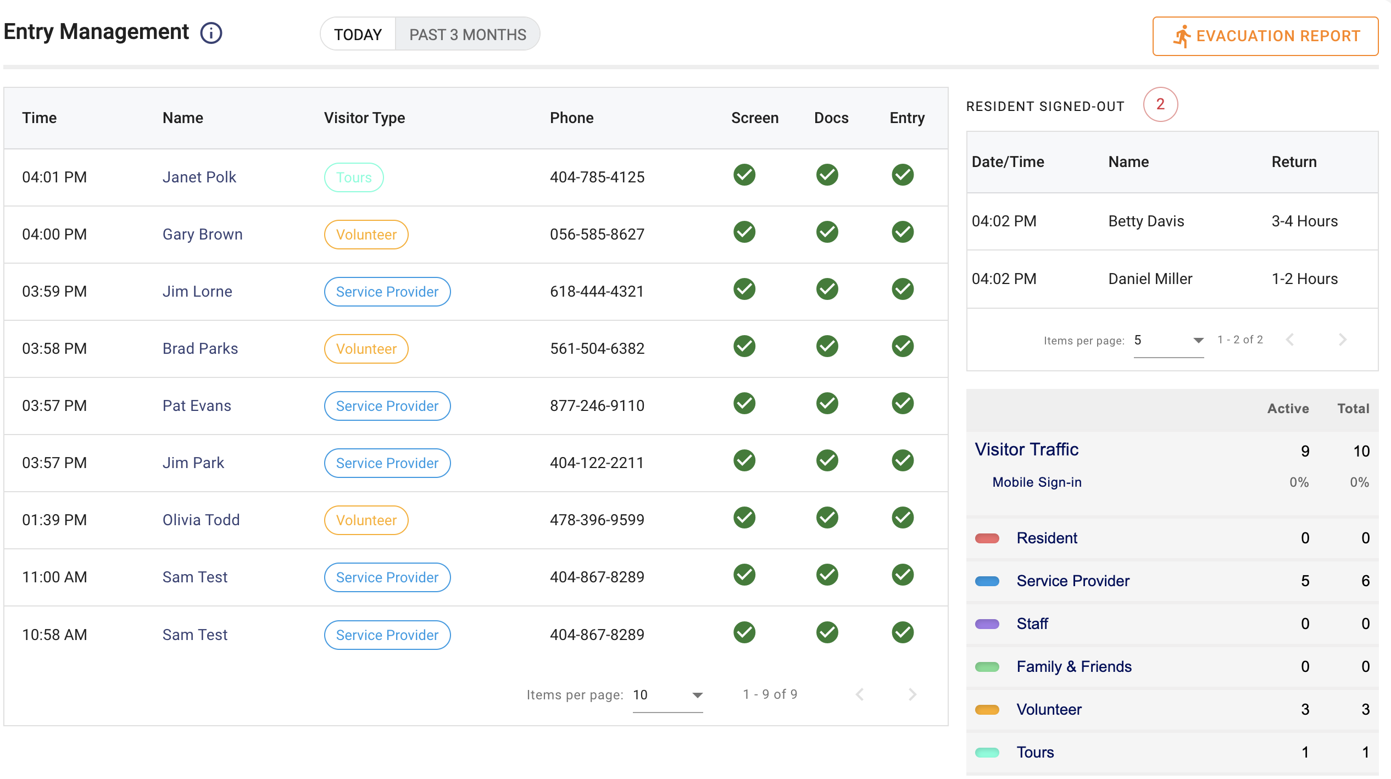Screen dimensions: 1391x779
Task: Open the Evacuation Report
Action: pyautogui.click(x=1265, y=36)
